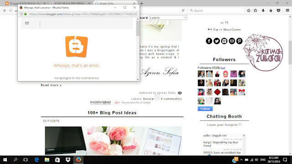Open the 100+ Blog Post Ideas post title
The width and height of the screenshot is (292, 164).
(x=112, y=113)
